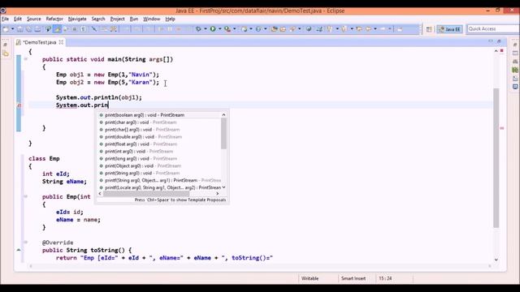The image size is (520, 292).
Task: Click red error mark in overview ruler
Action: [502, 128]
